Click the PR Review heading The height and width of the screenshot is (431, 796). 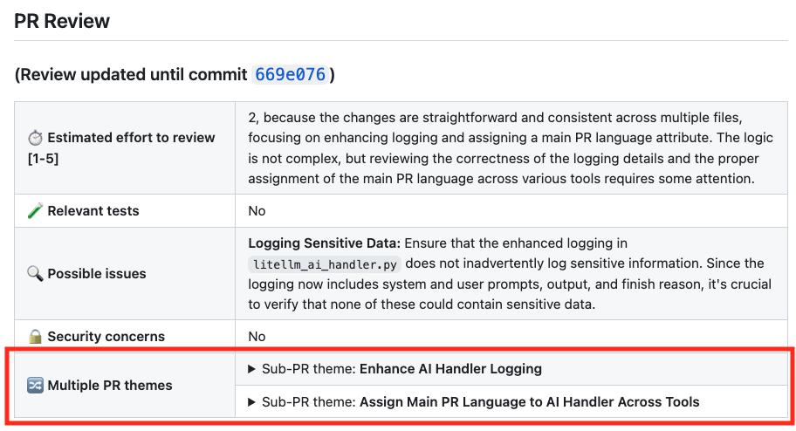coord(62,21)
